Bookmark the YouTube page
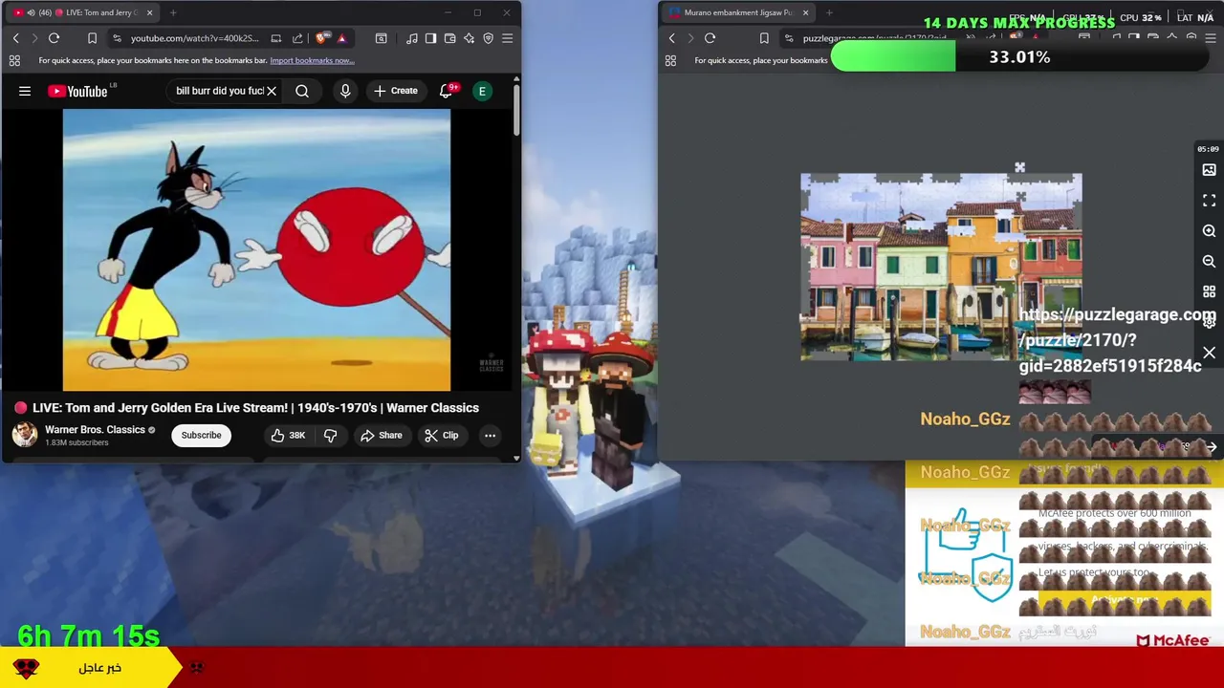 (x=92, y=38)
